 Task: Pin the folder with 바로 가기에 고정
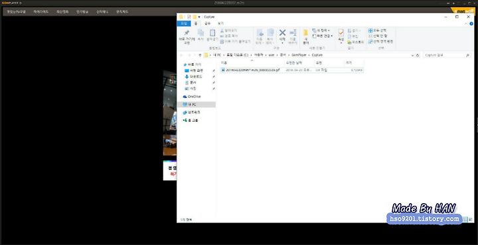click(x=187, y=37)
